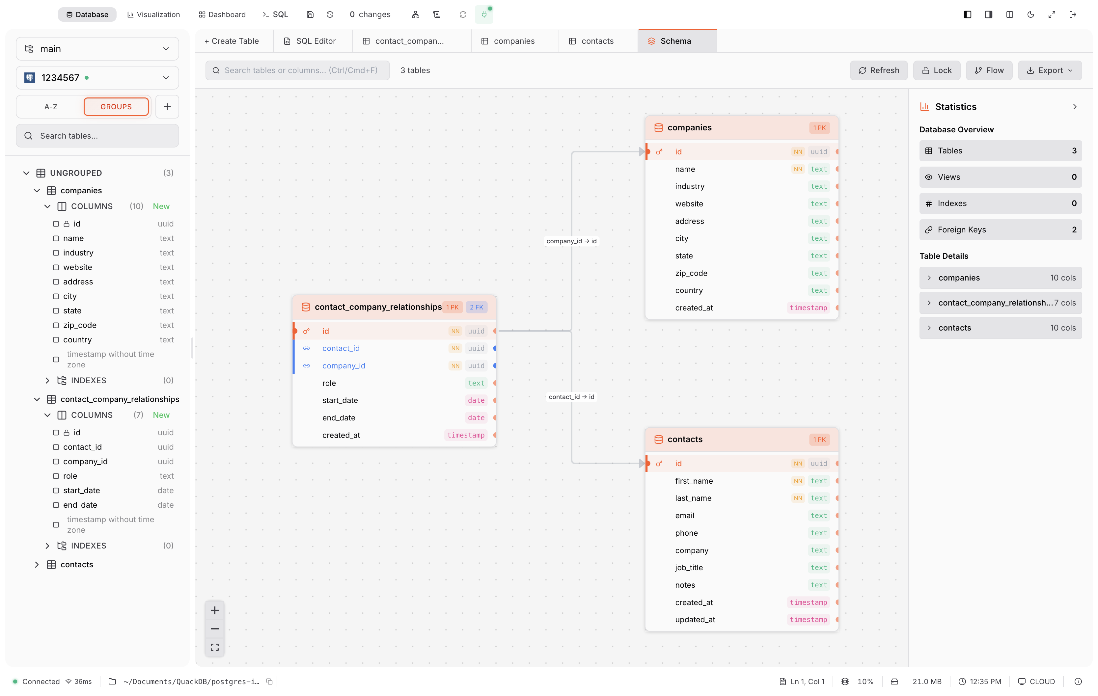Collapse the Statistics panel chevron
This screenshot has height=696, width=1098.
1075,107
